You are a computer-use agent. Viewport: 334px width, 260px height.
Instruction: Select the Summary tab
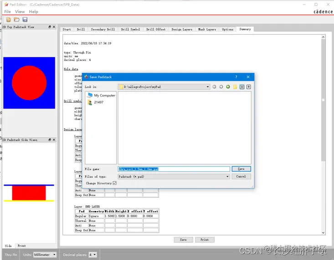[245, 29]
